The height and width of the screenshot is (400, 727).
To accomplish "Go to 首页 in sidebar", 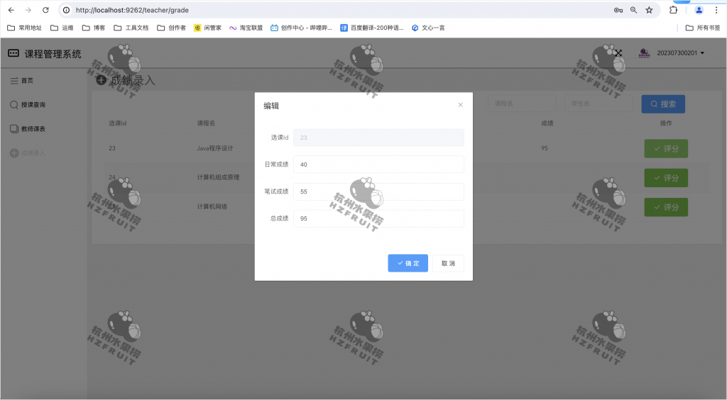I will [x=22, y=81].
